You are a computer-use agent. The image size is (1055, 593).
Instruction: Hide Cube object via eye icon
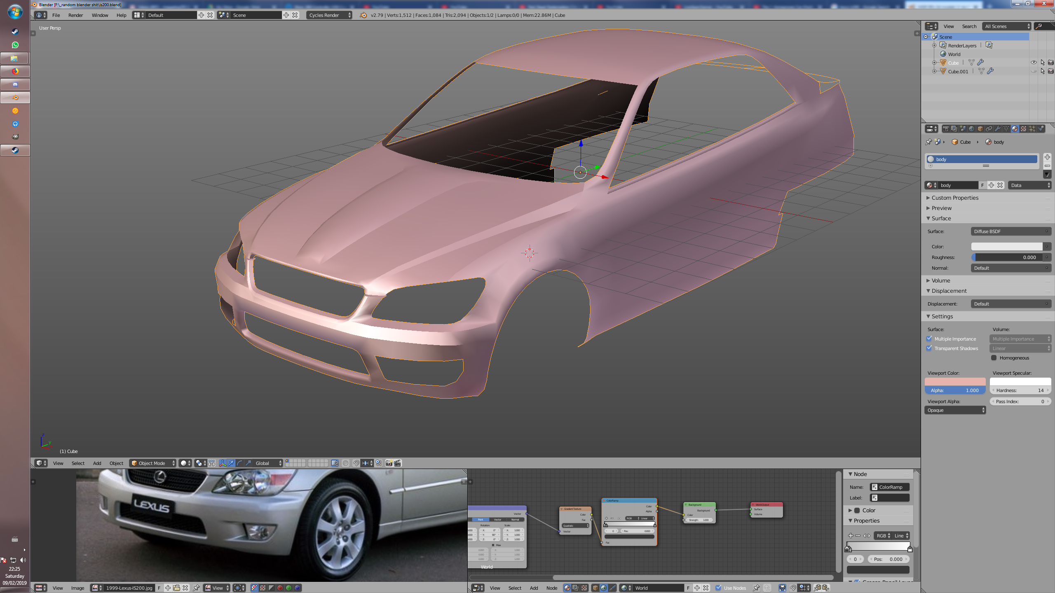pos(1034,63)
